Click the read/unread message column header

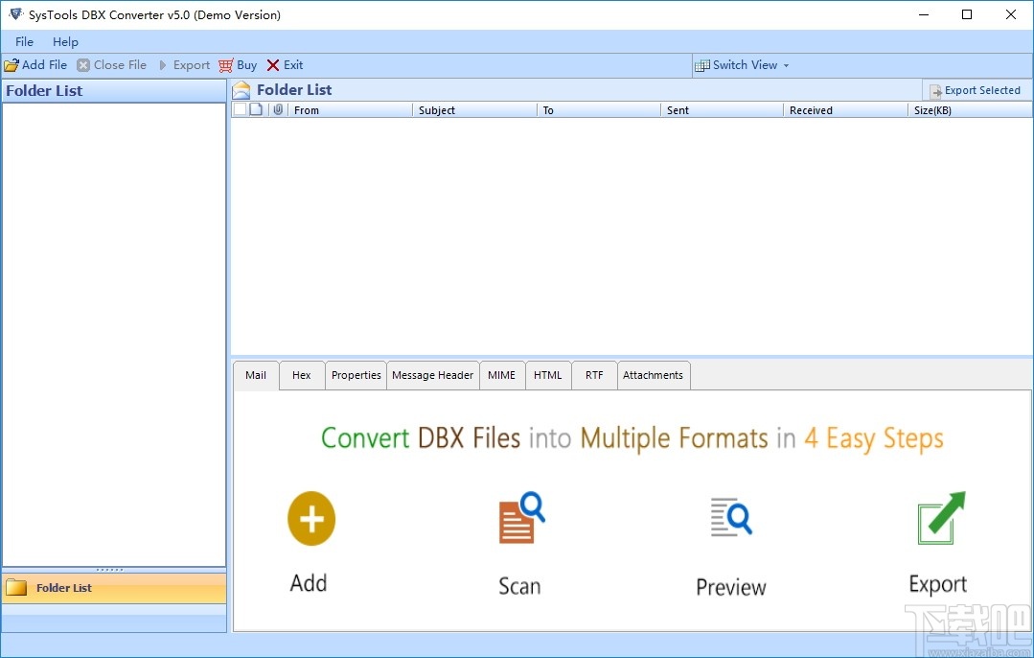tap(255, 109)
